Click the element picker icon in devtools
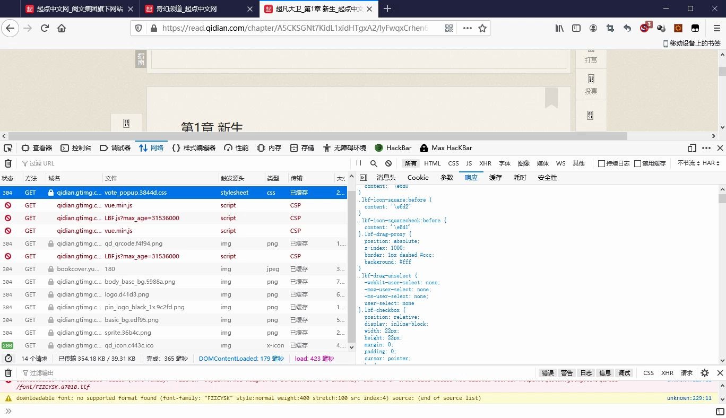This screenshot has width=726, height=418. 8,148
